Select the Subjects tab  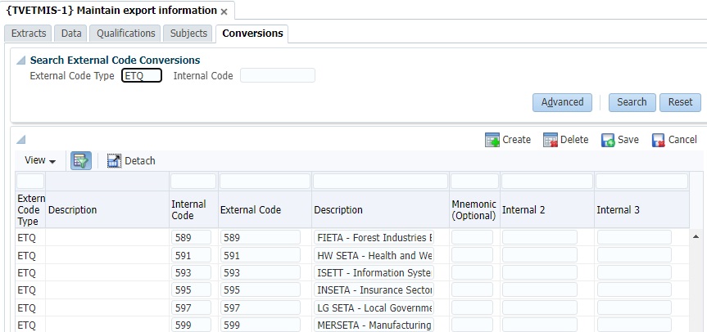coord(188,34)
